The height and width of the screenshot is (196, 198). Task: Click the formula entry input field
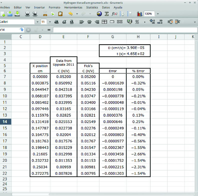125,30
